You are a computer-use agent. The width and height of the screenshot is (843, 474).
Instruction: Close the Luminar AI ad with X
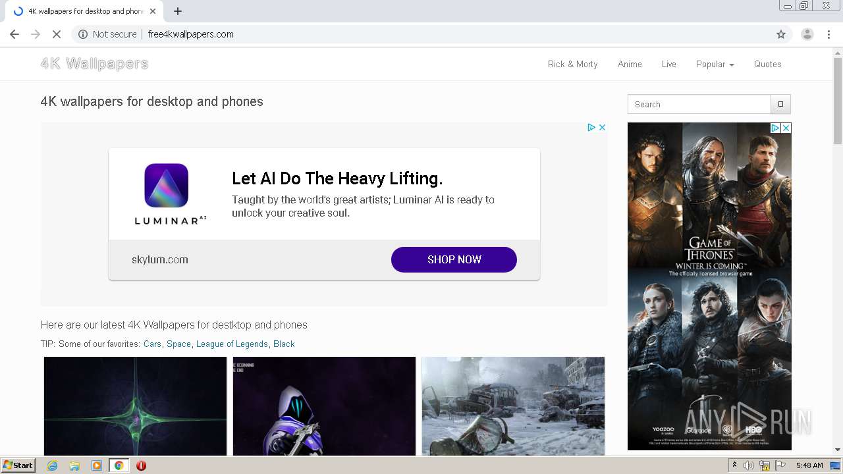point(602,127)
